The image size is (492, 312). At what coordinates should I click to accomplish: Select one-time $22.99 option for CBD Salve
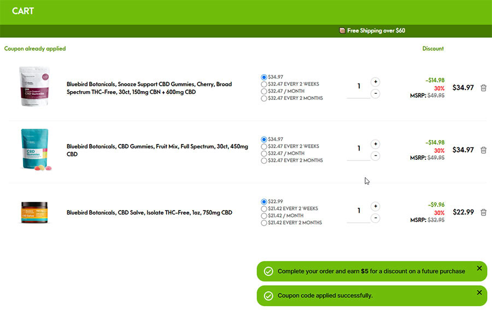coord(264,201)
